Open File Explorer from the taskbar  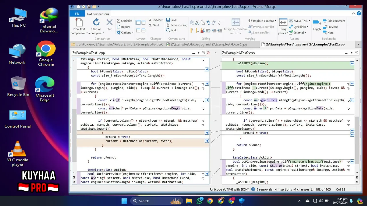[x=189, y=201]
